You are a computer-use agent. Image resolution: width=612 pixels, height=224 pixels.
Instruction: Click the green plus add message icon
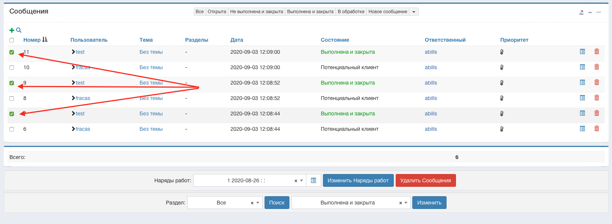12,30
